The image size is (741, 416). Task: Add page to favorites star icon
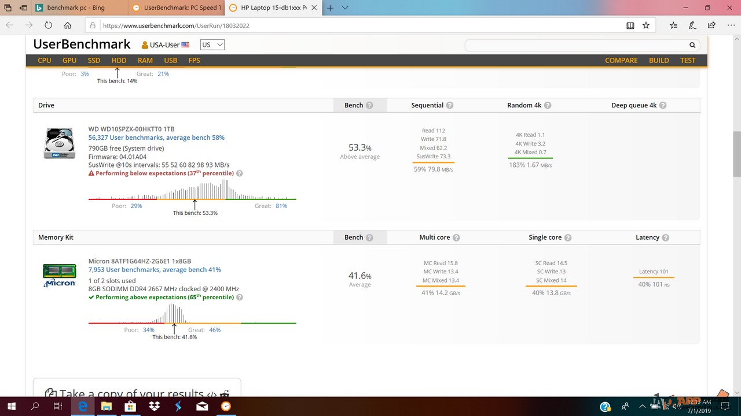(x=645, y=25)
